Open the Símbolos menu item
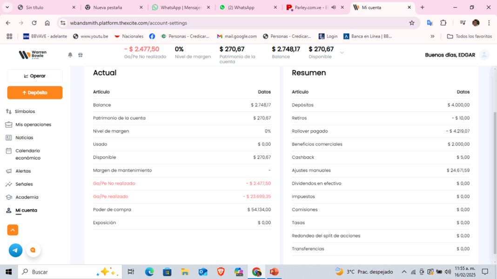The image size is (497, 279). 25,112
